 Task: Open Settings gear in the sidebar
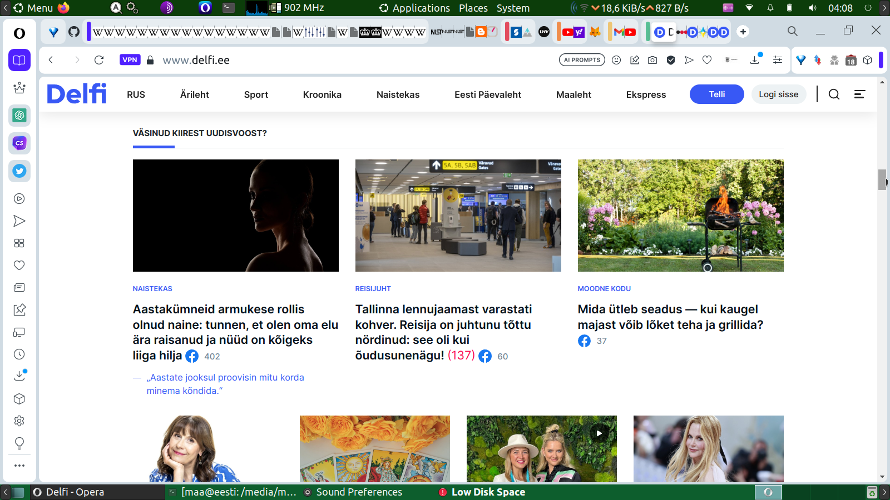19,421
